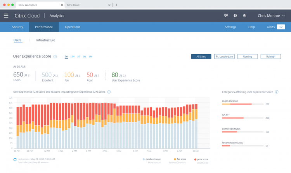Close the Citrix Workspace browser tab
Screen dimensions: 291x173
pos(62,5)
